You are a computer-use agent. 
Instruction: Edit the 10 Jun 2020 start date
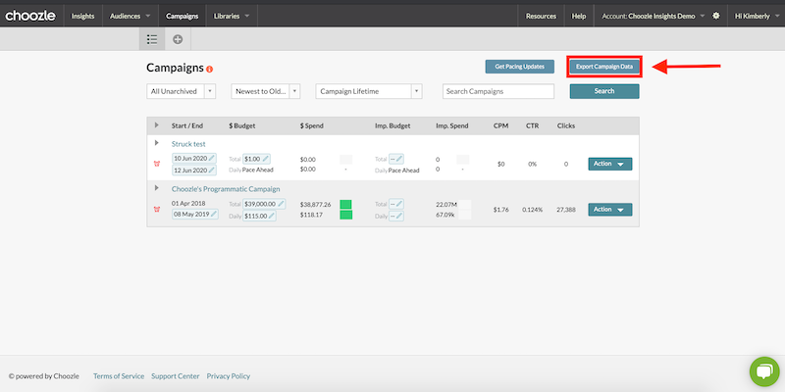point(194,159)
